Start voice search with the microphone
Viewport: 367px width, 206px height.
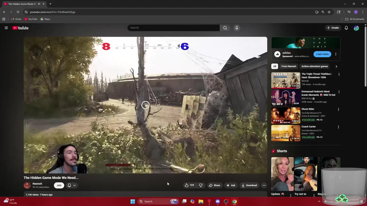pos(237,28)
